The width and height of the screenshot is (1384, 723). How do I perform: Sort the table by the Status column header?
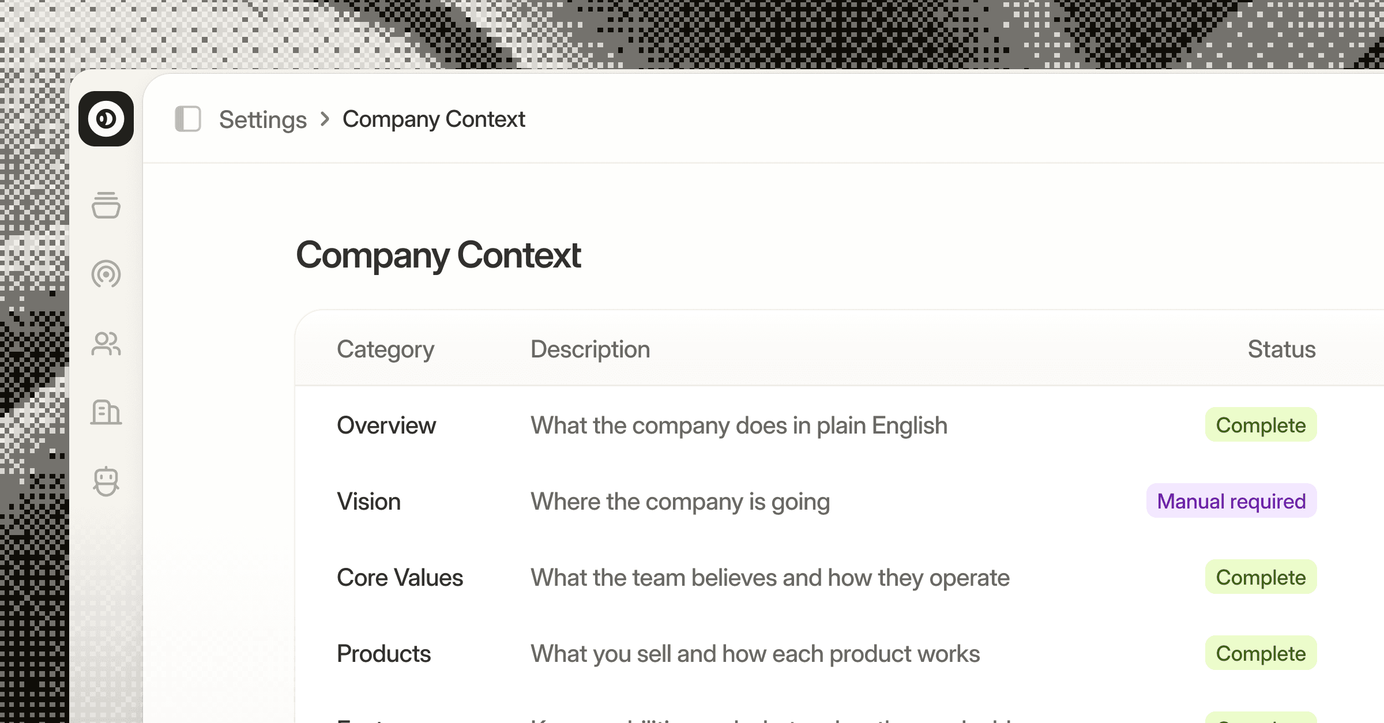(x=1281, y=349)
